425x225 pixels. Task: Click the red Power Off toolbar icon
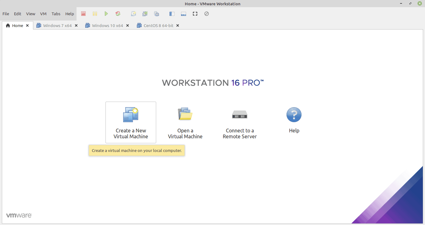tap(83, 14)
